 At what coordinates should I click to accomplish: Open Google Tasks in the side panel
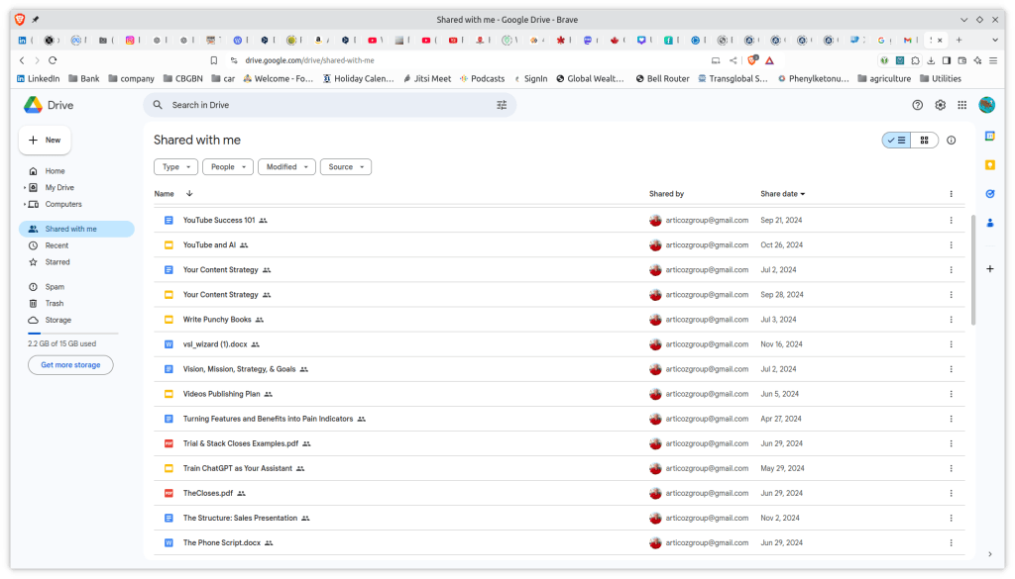click(989, 194)
